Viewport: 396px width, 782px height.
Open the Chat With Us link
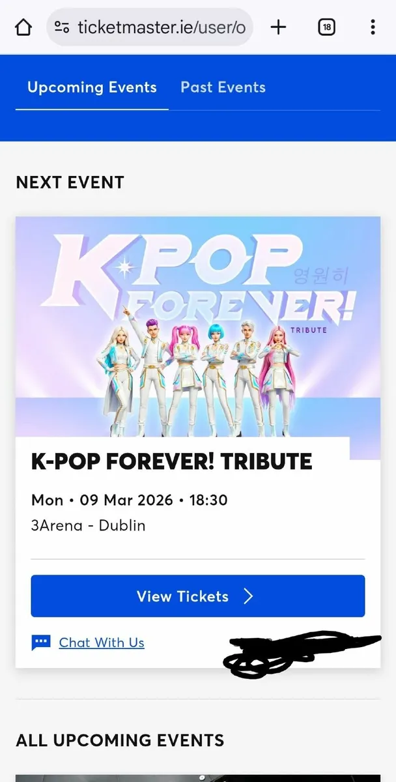coord(102,642)
